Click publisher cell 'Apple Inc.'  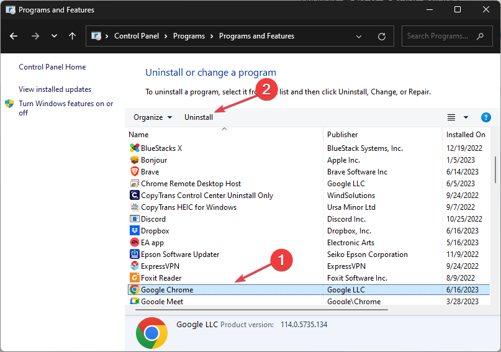pos(343,160)
